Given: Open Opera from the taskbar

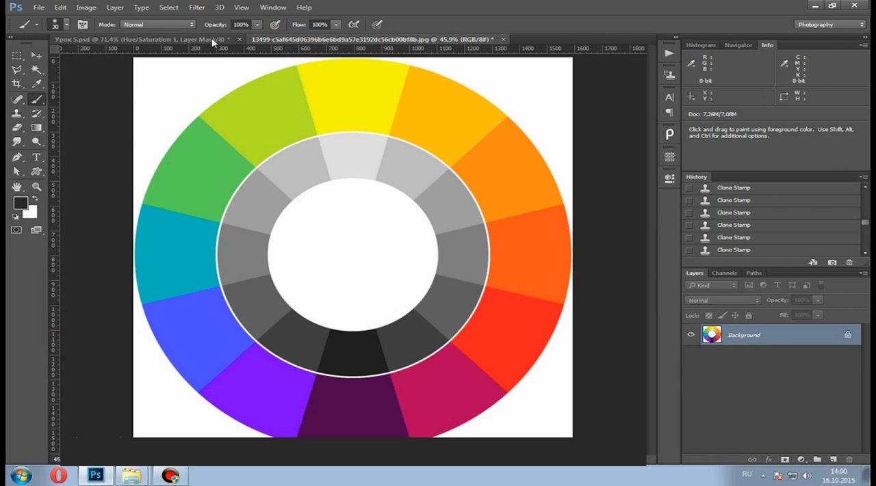Looking at the screenshot, I should [x=58, y=476].
